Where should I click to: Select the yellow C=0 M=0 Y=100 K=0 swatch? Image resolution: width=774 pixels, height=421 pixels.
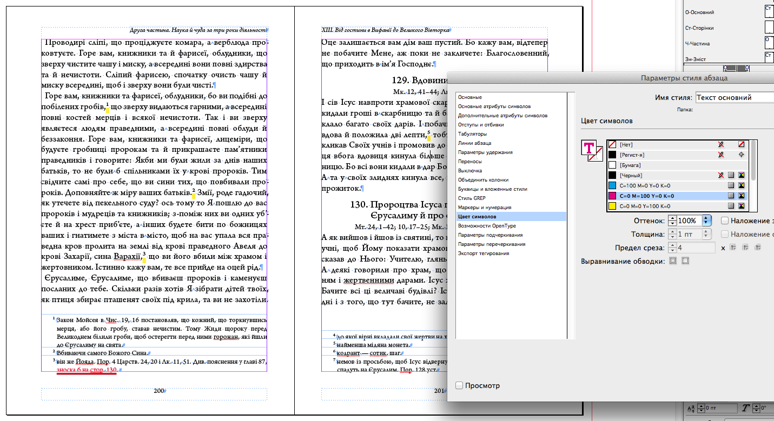pos(678,206)
